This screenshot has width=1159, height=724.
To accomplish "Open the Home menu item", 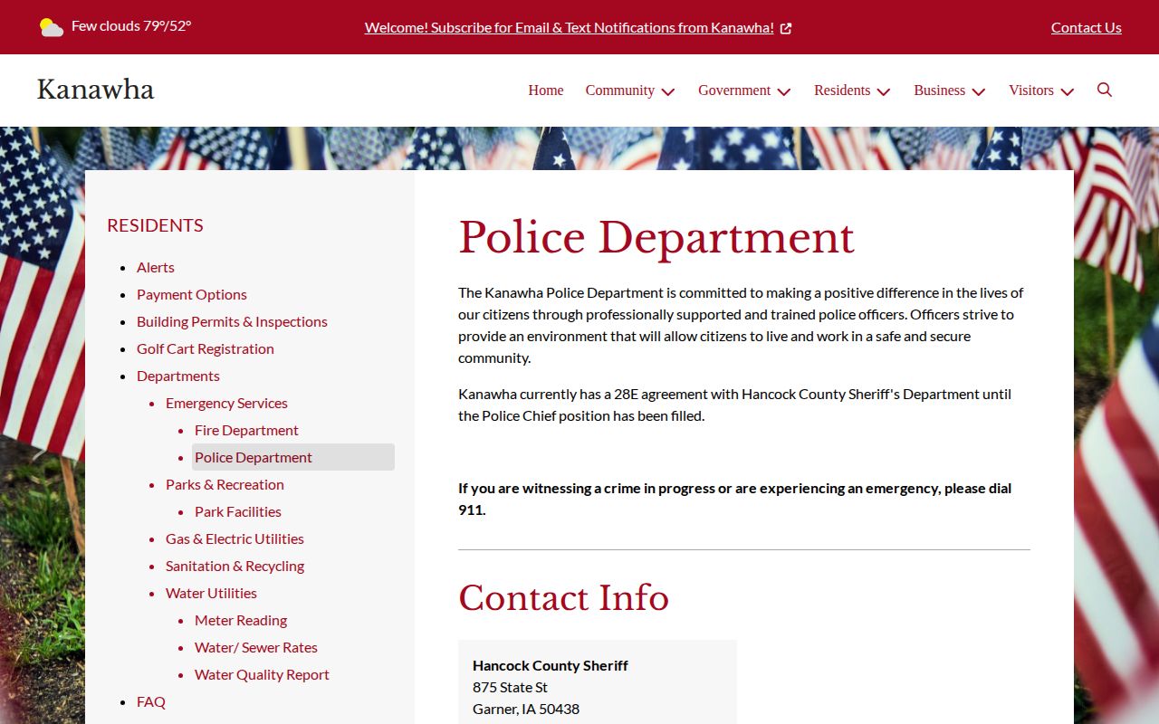I will click(x=546, y=90).
